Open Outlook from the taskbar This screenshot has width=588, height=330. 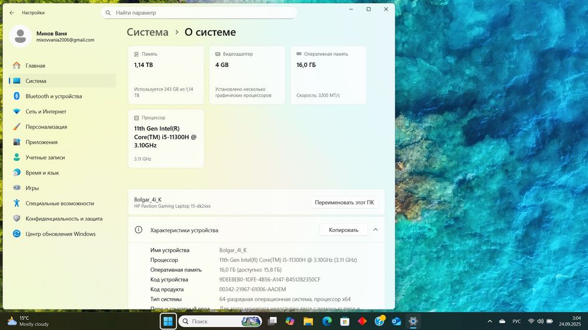click(x=396, y=321)
